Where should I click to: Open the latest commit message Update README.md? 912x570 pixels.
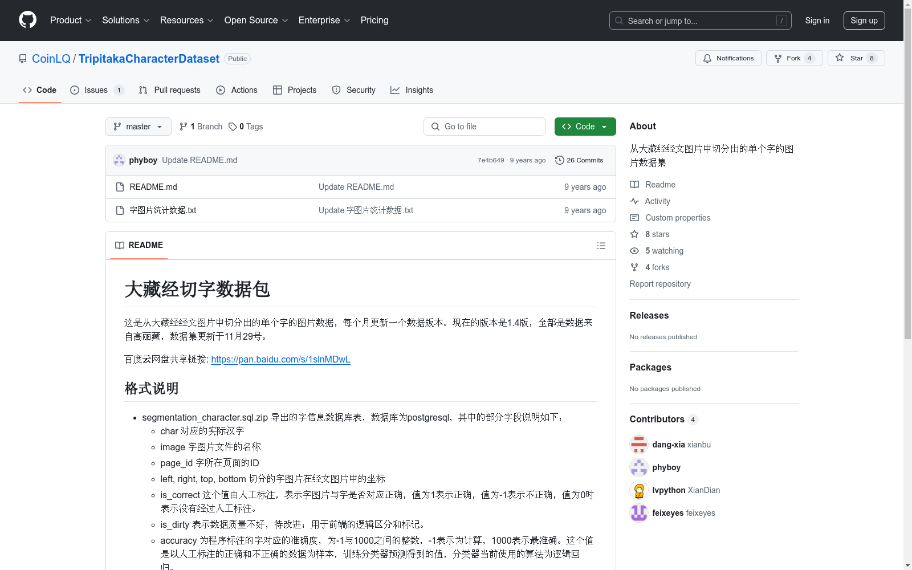tap(199, 160)
